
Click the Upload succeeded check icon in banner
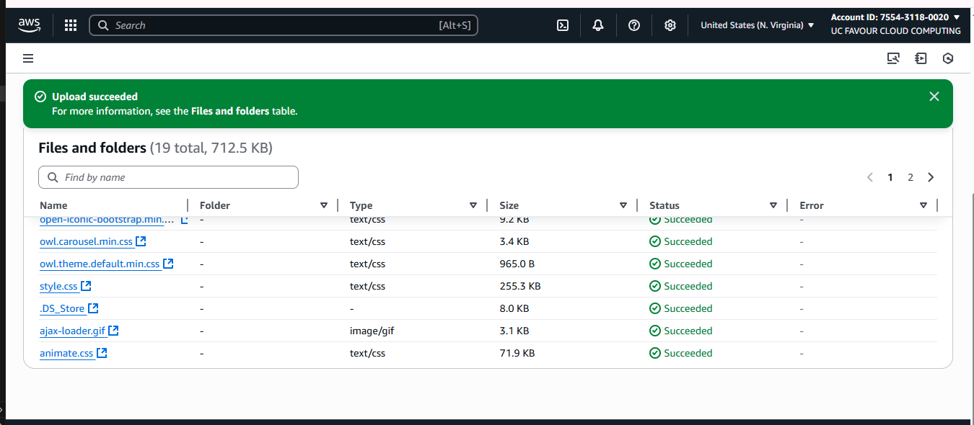40,97
